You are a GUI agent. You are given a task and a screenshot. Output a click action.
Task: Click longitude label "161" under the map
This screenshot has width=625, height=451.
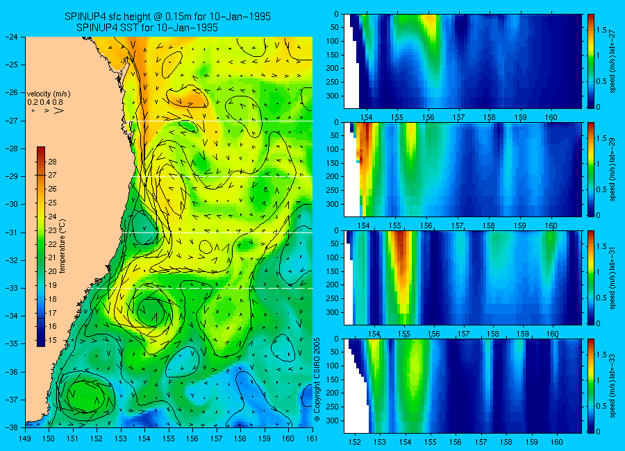[x=312, y=439]
